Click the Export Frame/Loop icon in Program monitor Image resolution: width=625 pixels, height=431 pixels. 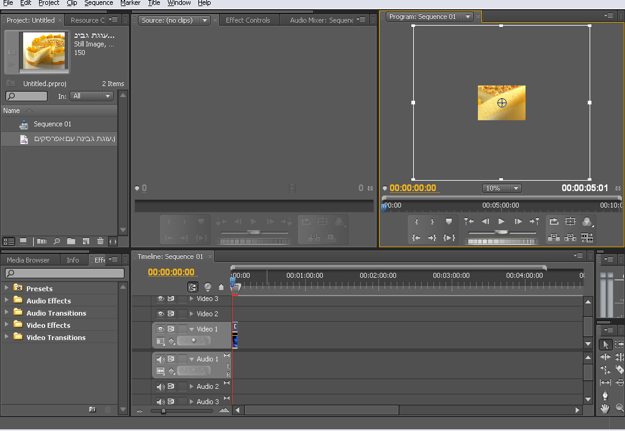pos(554,222)
